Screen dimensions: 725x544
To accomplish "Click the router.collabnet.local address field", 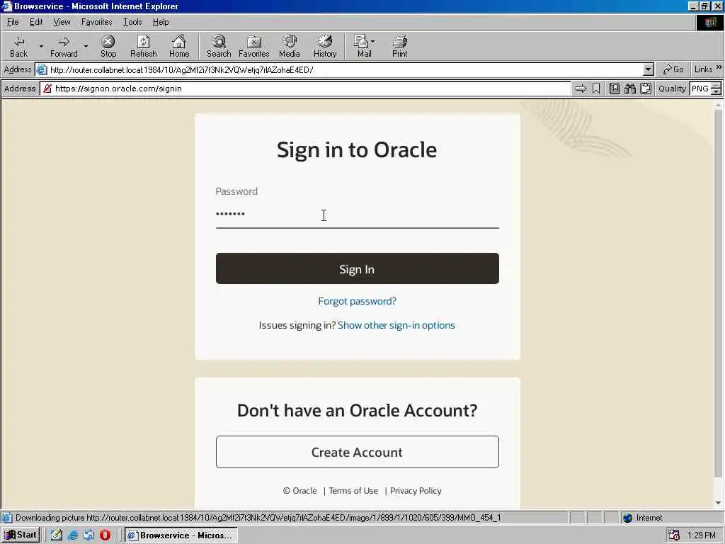I will coord(345,70).
